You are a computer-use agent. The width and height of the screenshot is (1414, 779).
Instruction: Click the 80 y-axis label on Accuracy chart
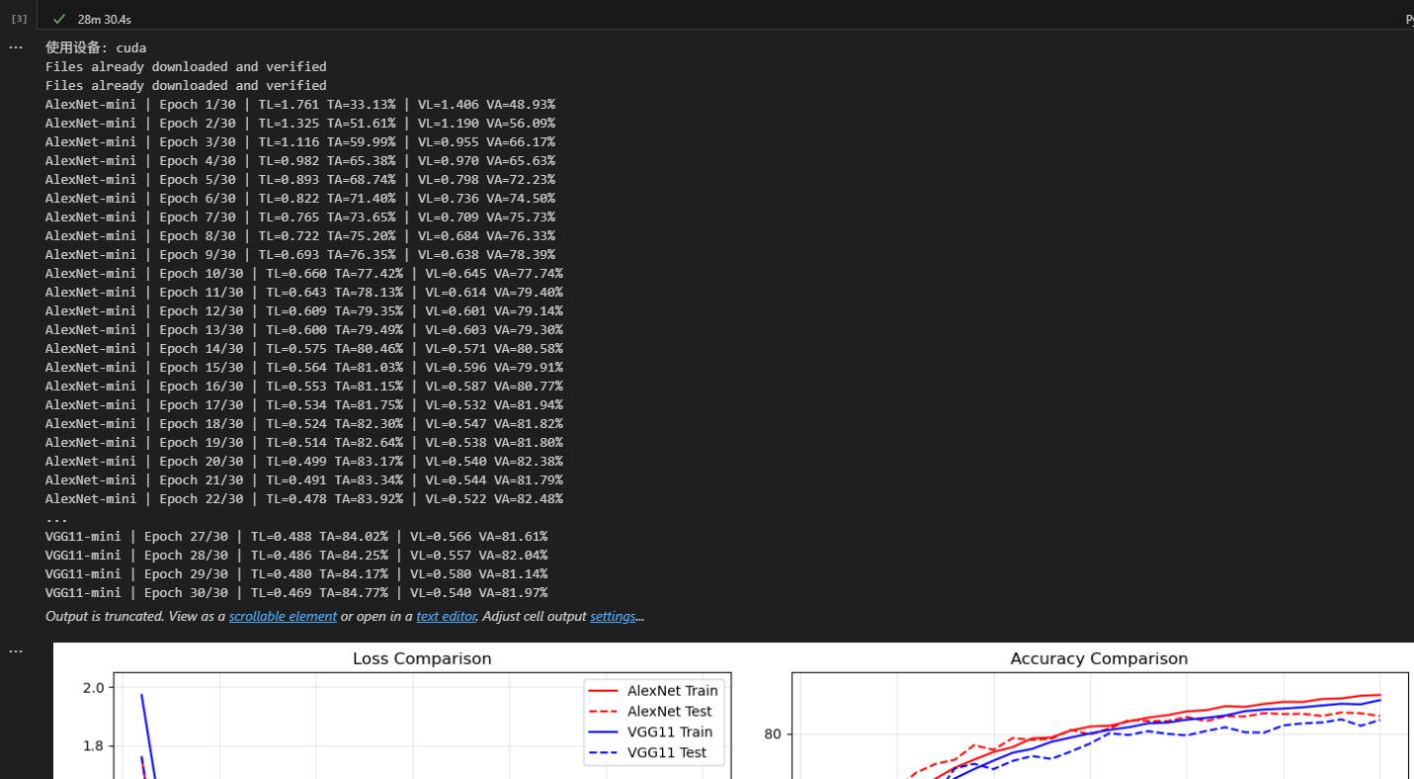point(773,735)
